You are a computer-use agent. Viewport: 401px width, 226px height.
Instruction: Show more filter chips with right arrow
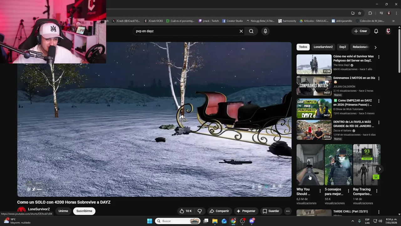pos(375,47)
